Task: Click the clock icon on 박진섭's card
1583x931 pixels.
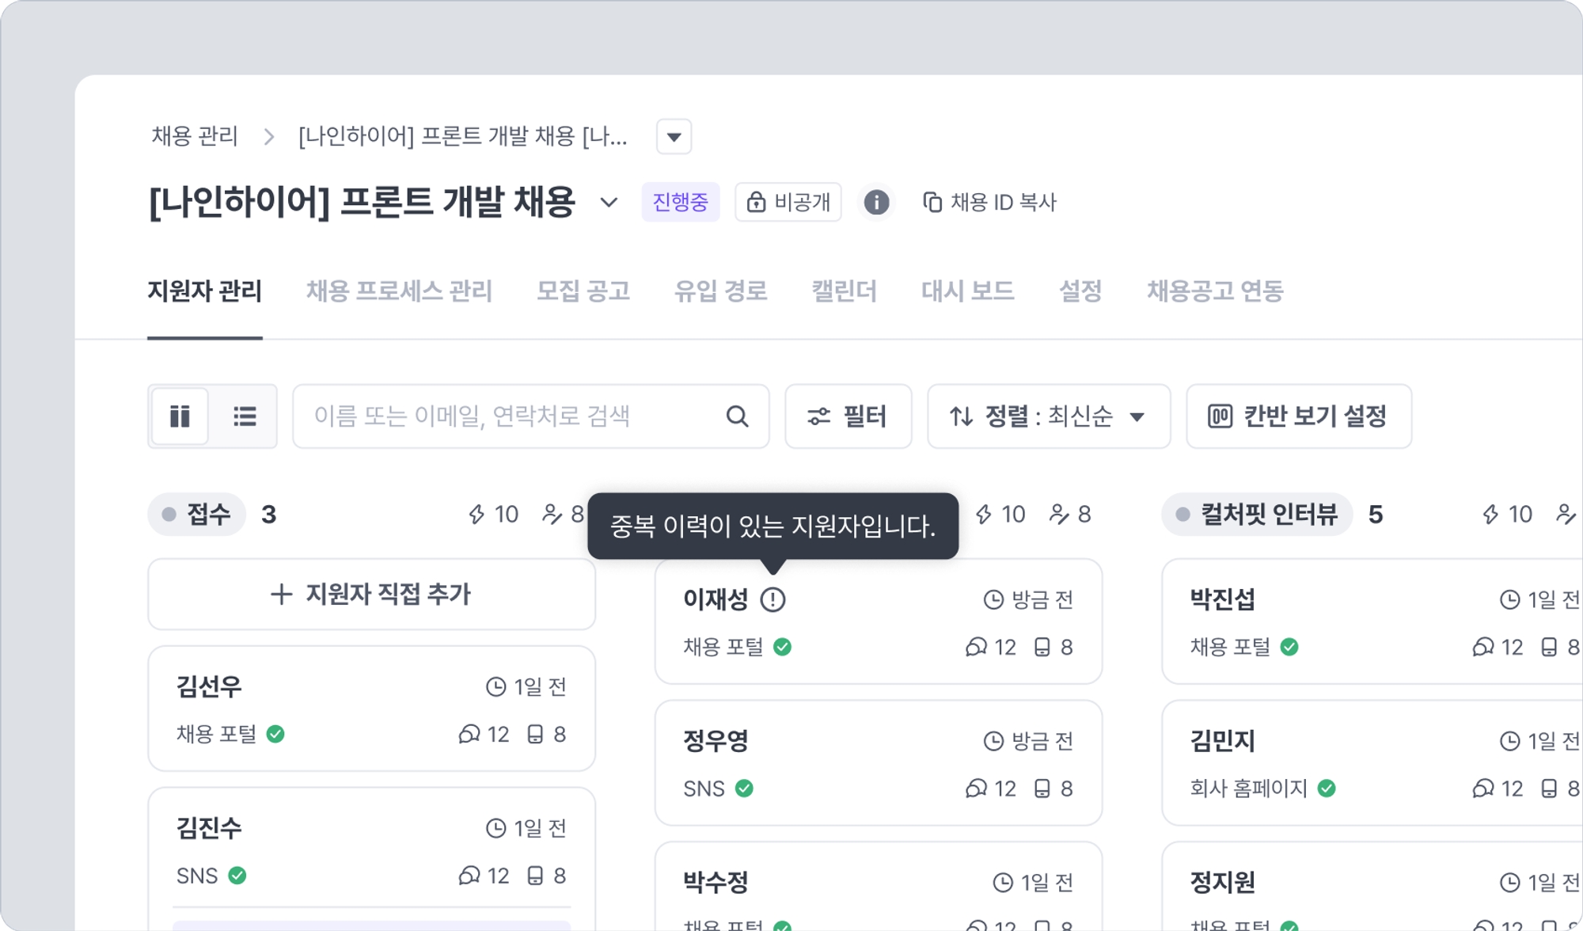Action: point(1509,600)
